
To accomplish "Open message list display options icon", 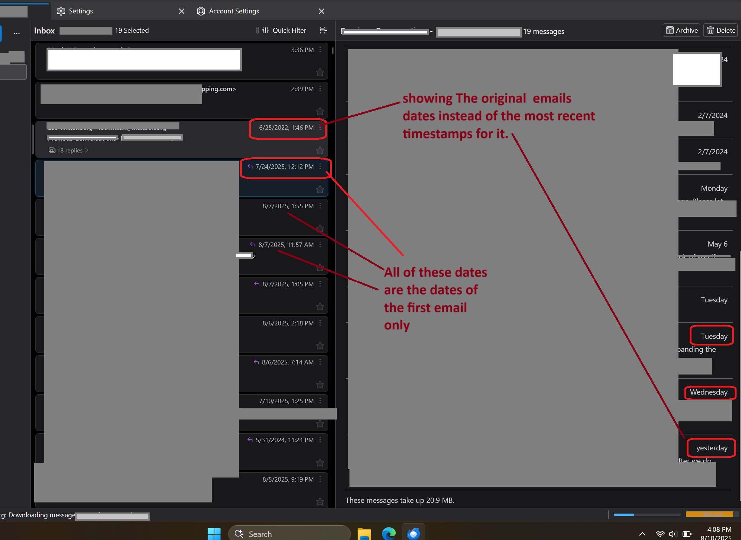I will click(x=323, y=30).
